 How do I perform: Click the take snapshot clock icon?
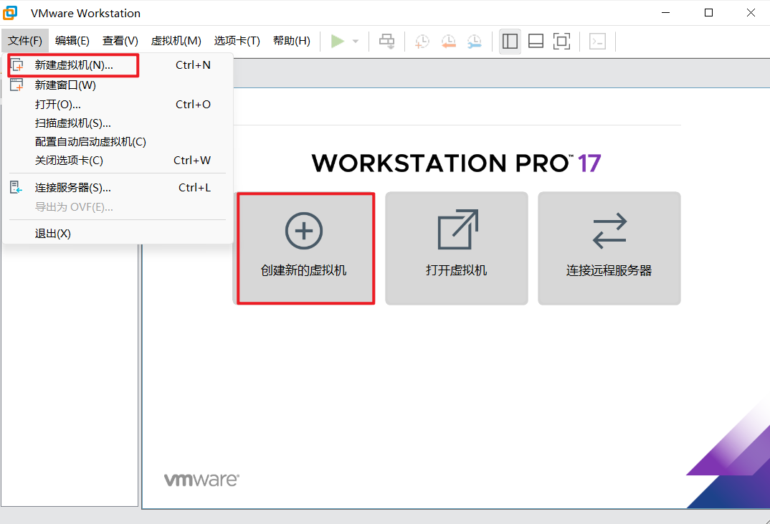(x=422, y=42)
